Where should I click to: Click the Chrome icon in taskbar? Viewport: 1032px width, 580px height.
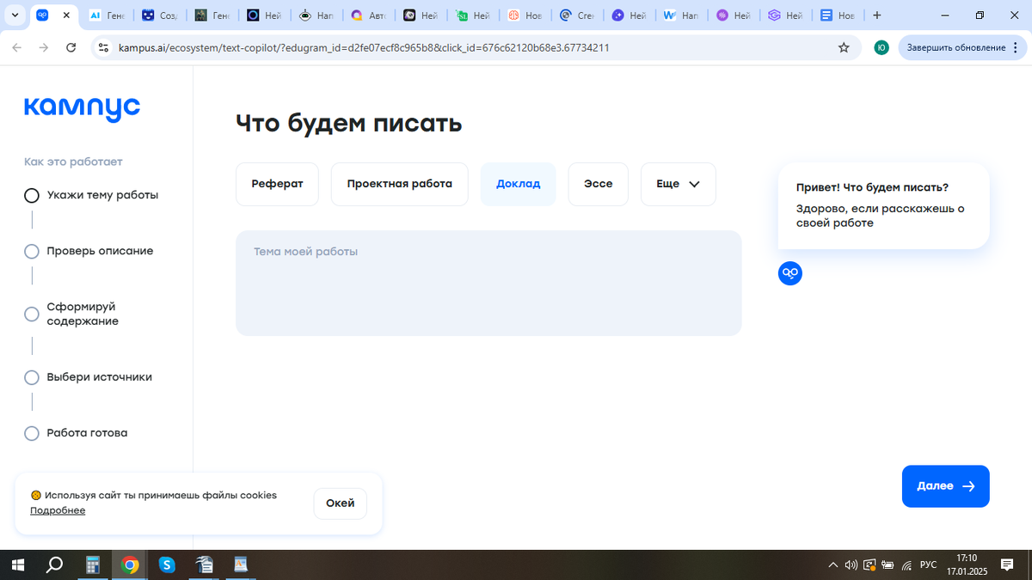(130, 565)
